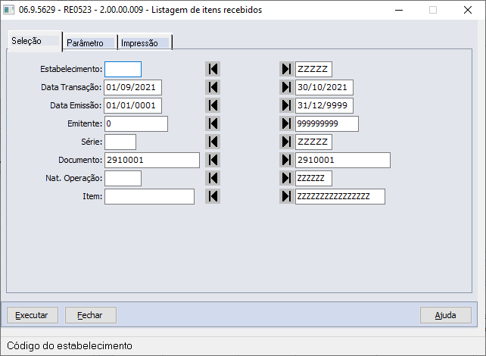Click status bar text Código do estabelecimento
The width and height of the screenshot is (486, 356).
[x=70, y=345]
